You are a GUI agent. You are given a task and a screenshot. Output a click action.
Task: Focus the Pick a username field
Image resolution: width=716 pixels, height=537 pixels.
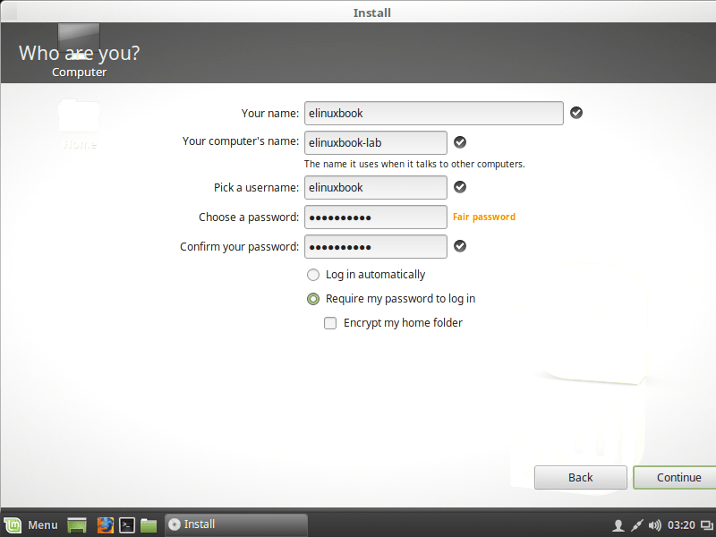pyautogui.click(x=376, y=187)
